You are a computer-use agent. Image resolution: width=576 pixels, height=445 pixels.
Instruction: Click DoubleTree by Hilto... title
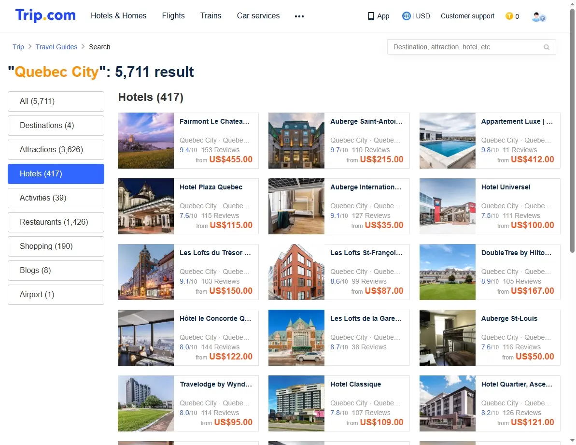(516, 253)
